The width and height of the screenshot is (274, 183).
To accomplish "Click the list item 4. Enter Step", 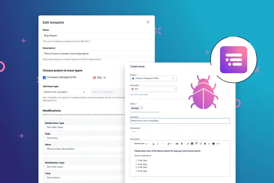I will pos(141,171).
